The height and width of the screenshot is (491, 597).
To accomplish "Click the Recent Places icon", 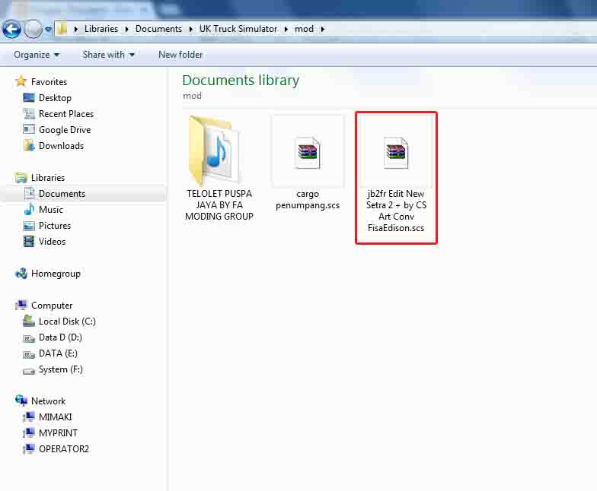I will point(29,114).
